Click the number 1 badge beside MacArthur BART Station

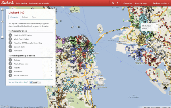coord(10,35)
